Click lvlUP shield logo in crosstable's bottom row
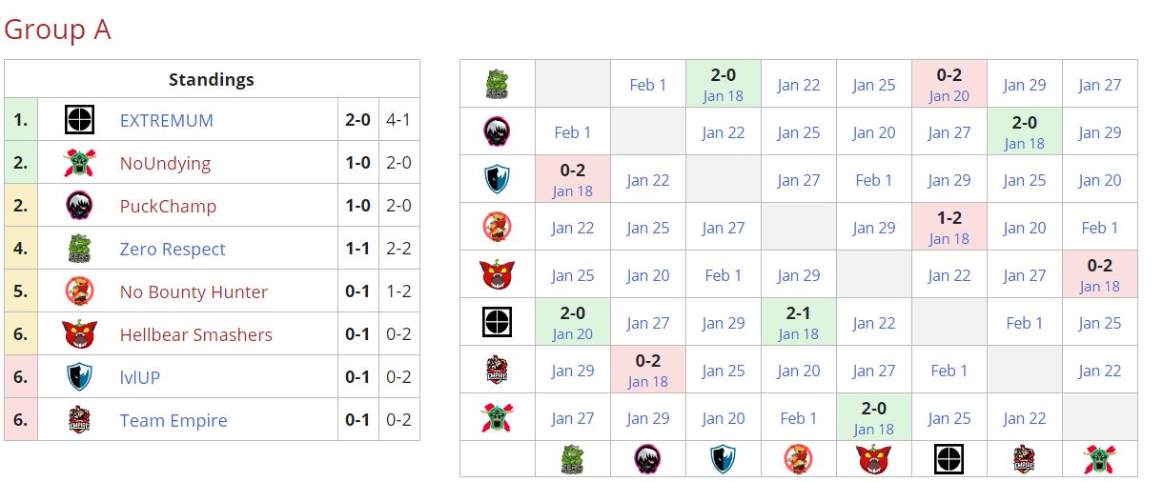 [x=723, y=459]
